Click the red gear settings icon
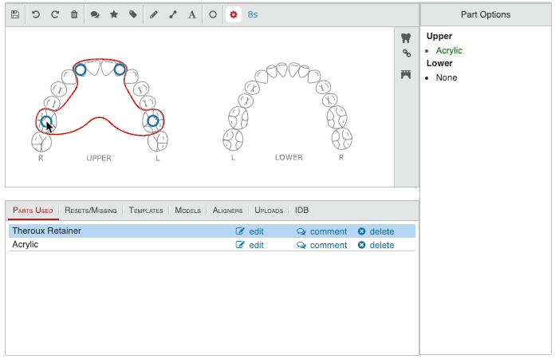Viewport: 555px width, 359px height. click(234, 14)
